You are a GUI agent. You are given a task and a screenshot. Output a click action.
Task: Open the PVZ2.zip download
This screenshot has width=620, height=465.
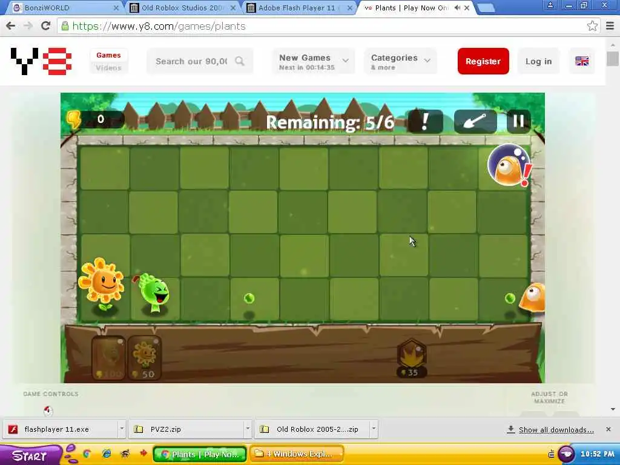[186, 429]
